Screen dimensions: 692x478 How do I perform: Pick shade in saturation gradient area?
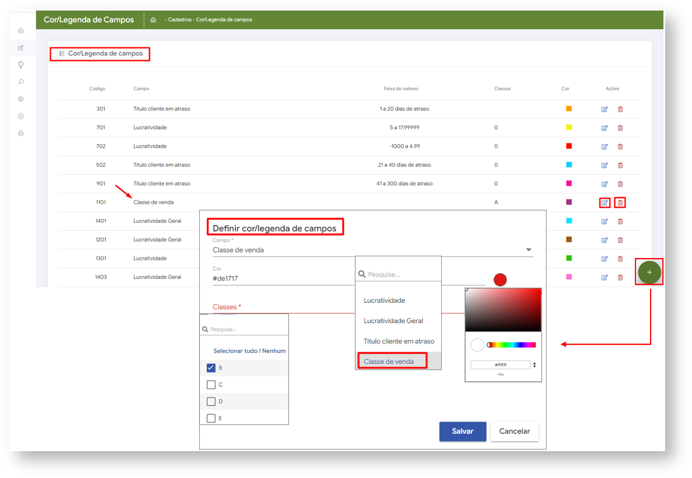(503, 310)
